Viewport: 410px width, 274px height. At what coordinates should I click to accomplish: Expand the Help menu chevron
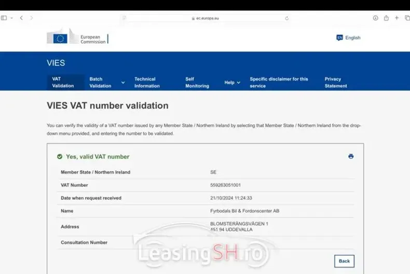pyautogui.click(x=238, y=82)
